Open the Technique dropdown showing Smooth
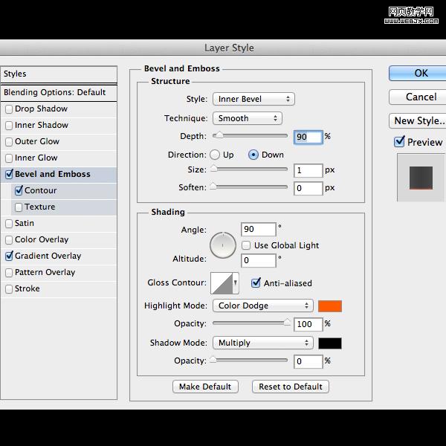The image size is (446, 446). pos(248,118)
